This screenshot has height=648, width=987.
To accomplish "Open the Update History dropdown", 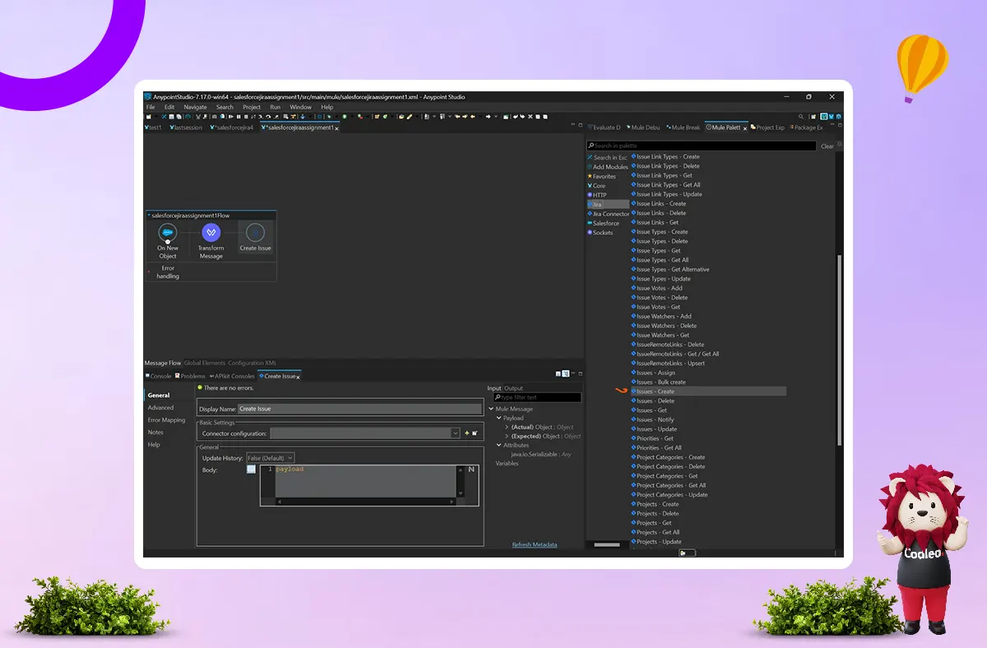I will pyautogui.click(x=270, y=457).
